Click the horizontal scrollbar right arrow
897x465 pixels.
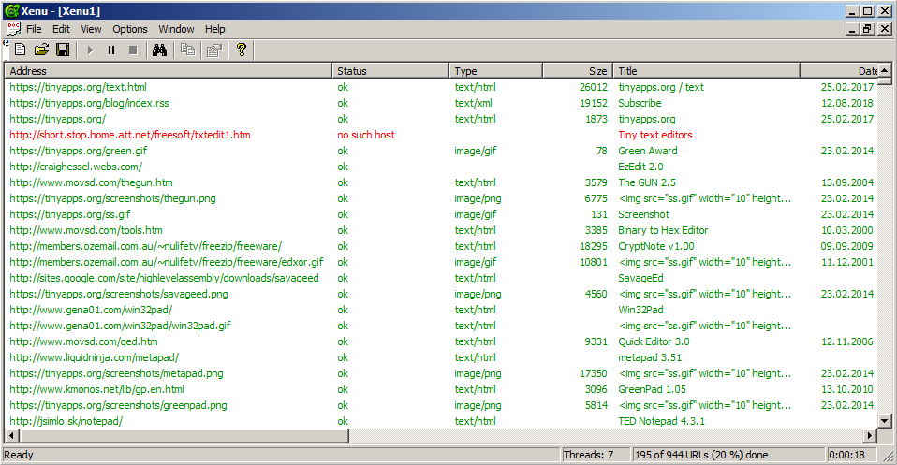870,436
